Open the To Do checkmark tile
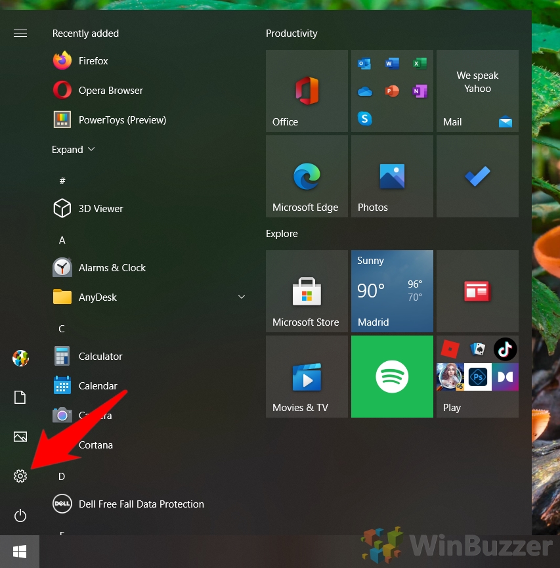Viewport: 560px width, 568px height. (x=477, y=177)
